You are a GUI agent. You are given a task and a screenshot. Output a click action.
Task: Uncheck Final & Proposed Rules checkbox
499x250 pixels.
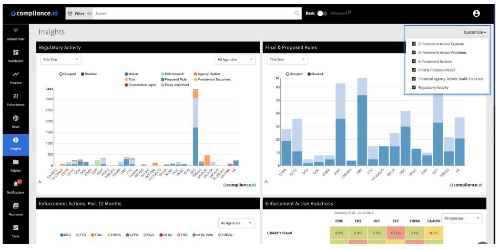click(414, 70)
